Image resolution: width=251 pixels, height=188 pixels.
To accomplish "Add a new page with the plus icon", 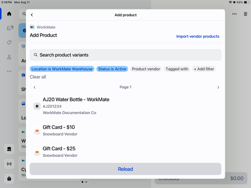I will pyautogui.click(x=86, y=182).
